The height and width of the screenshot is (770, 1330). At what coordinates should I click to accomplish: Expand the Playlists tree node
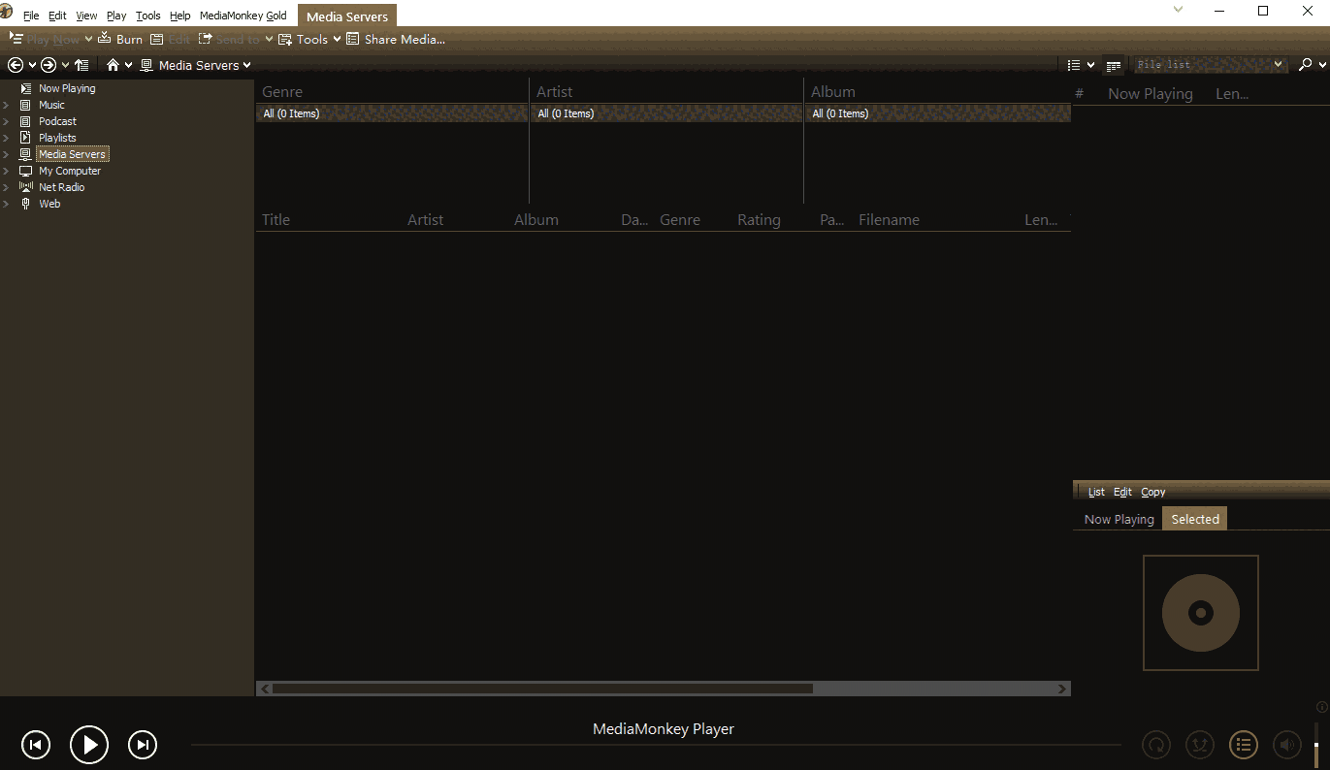point(6,138)
